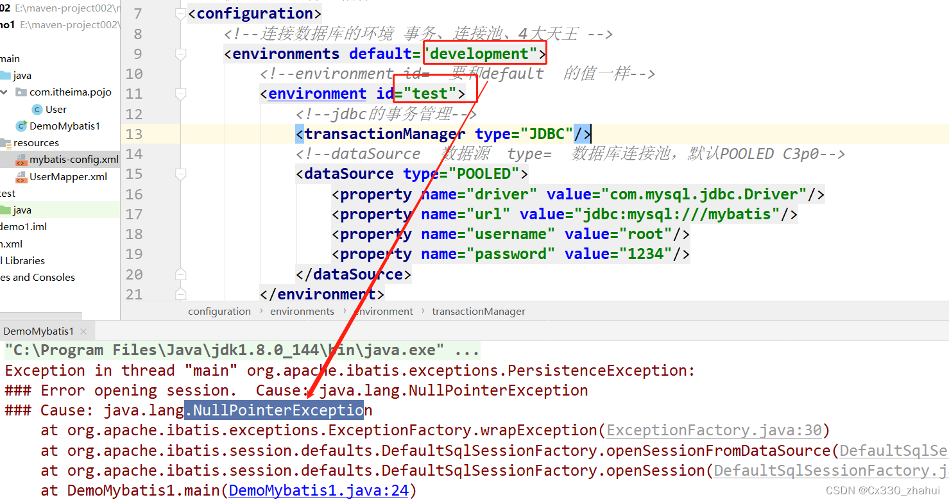
Task: Click the "JDBC" type value
Action: (x=547, y=134)
